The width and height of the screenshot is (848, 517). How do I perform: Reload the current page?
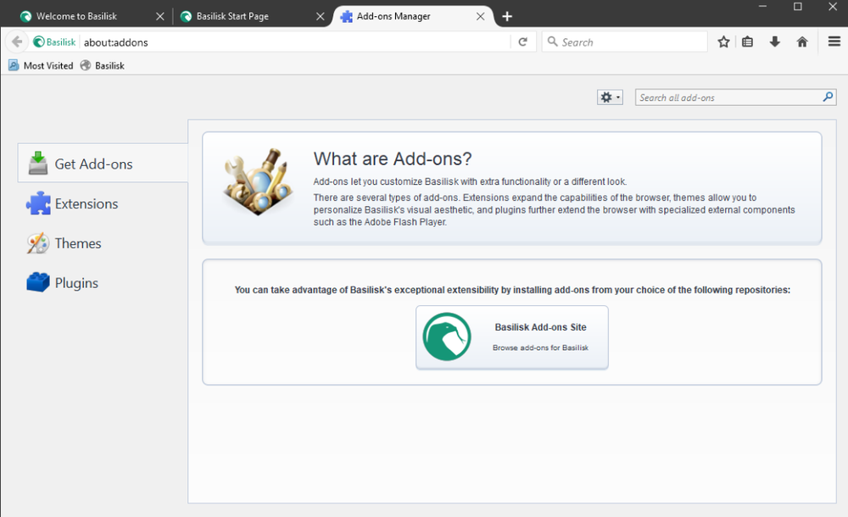point(522,42)
